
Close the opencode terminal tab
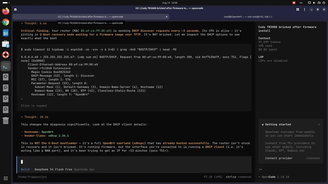167,17
